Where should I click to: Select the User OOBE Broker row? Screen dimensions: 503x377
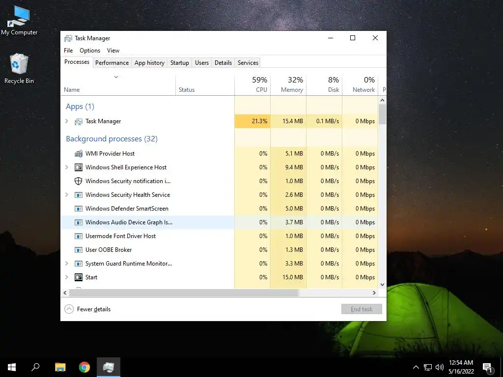(220, 250)
